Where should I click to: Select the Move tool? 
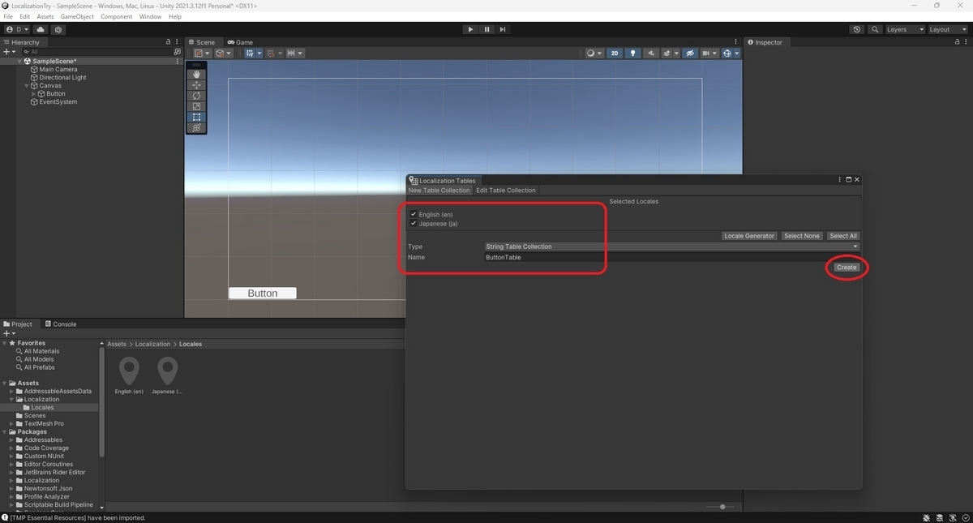click(195, 84)
